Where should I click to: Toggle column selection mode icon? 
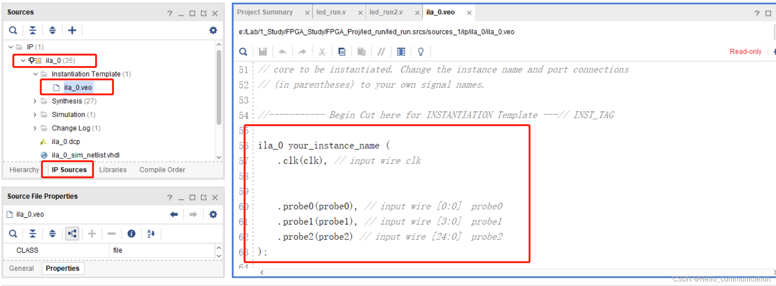pyautogui.click(x=401, y=51)
